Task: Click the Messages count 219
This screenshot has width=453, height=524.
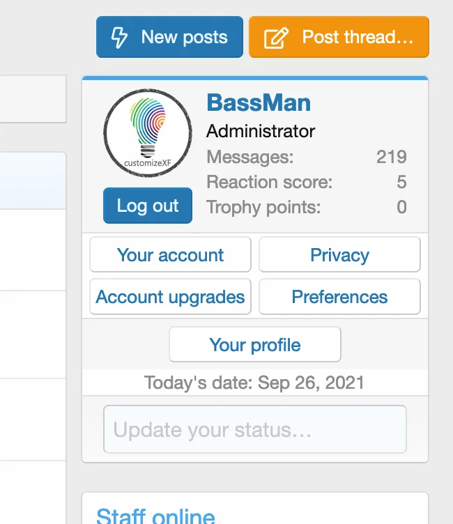Action: pos(391,157)
